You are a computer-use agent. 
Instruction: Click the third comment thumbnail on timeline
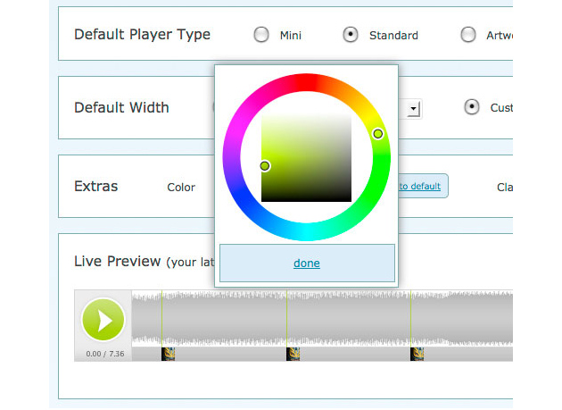(x=417, y=354)
